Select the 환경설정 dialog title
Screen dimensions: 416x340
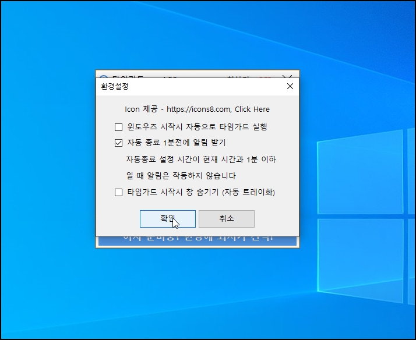tap(115, 86)
